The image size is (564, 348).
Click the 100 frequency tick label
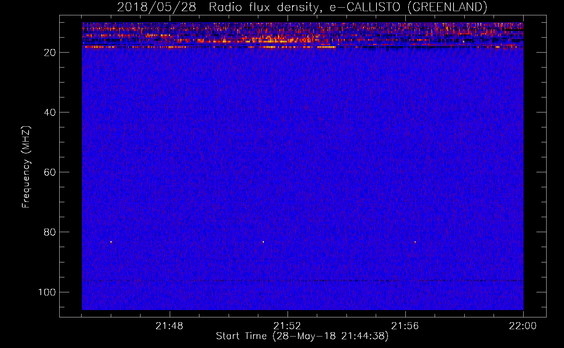(47, 292)
